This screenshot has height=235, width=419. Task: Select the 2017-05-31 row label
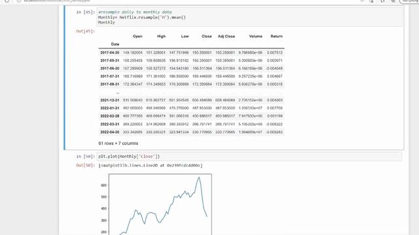click(x=110, y=61)
